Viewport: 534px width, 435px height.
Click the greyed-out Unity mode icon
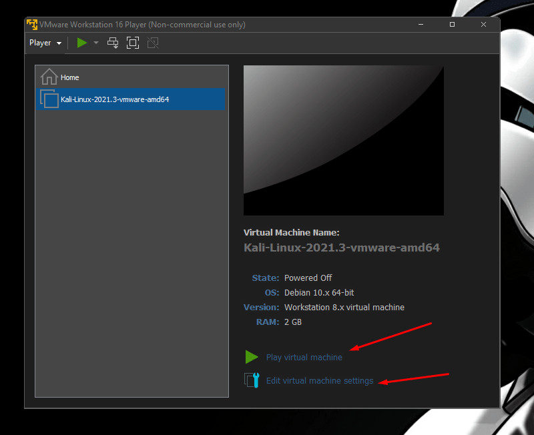(153, 43)
